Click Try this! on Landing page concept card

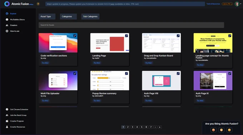[x=200, y=65]
